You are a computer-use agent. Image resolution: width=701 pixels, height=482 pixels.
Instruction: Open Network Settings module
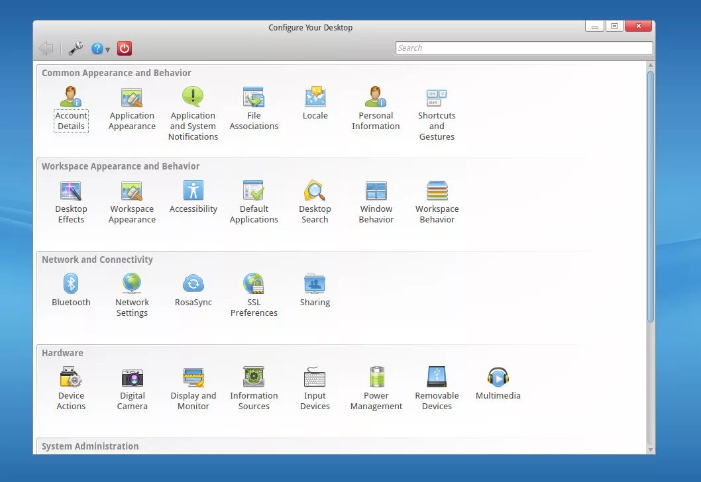[x=132, y=296]
